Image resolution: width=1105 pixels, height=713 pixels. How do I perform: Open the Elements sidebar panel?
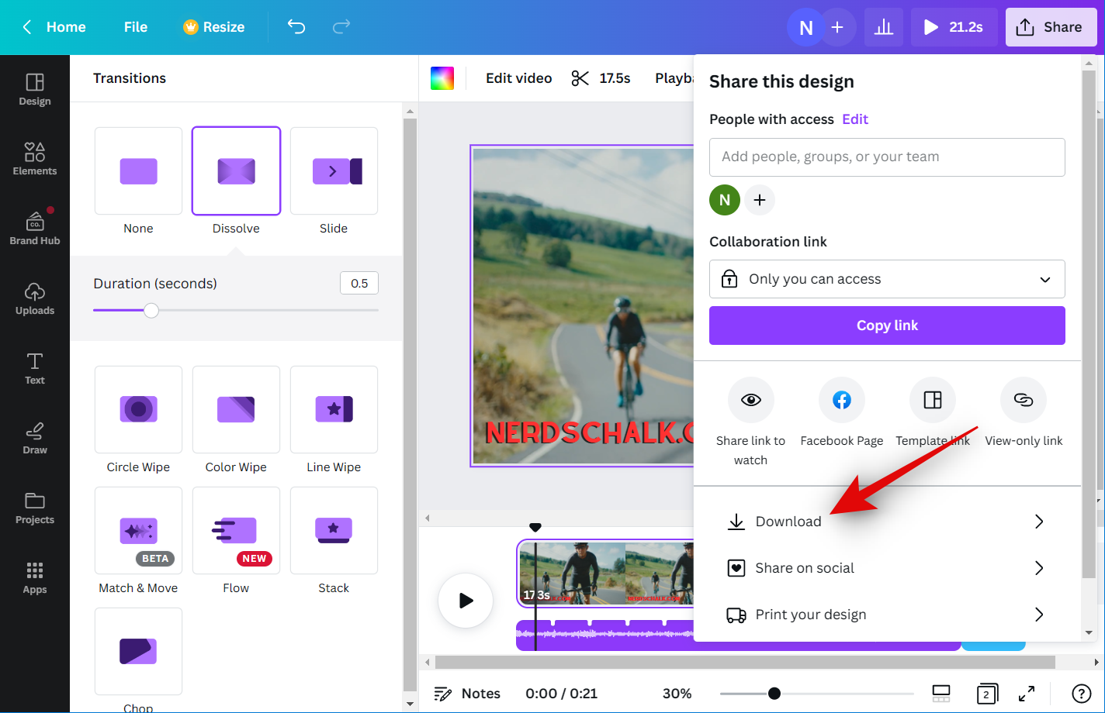35,158
